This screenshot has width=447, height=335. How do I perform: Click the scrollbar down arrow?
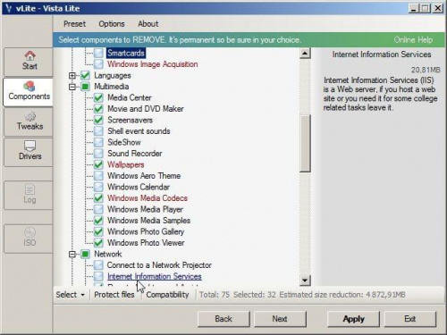305,281
